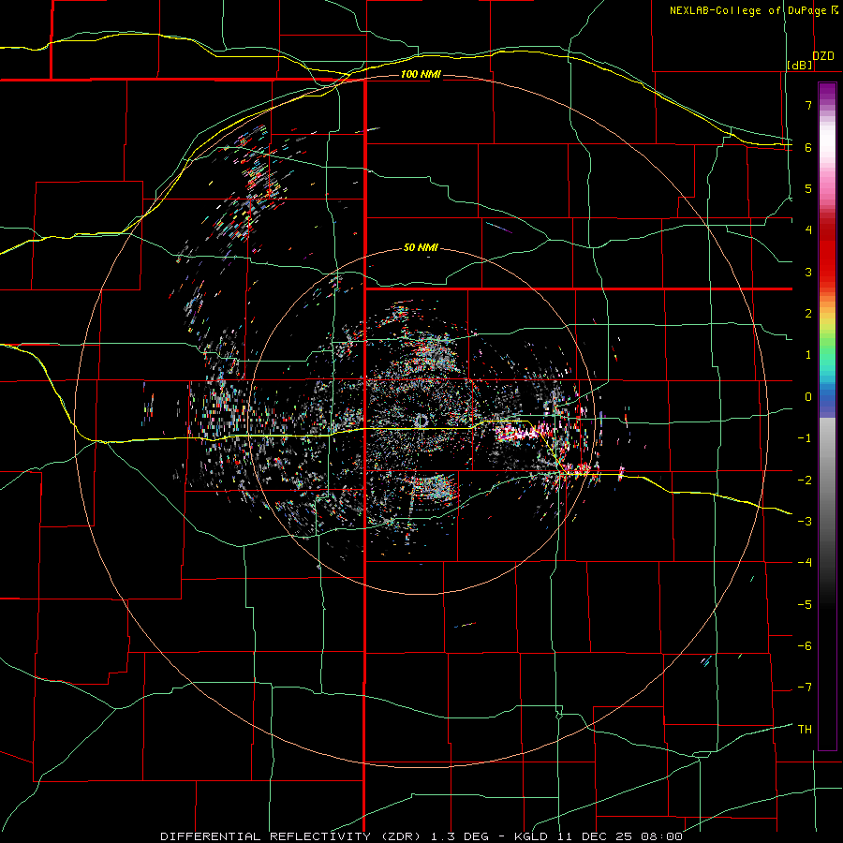843x843 pixels.
Task: Click the KGLD station identifier
Action: [531, 836]
